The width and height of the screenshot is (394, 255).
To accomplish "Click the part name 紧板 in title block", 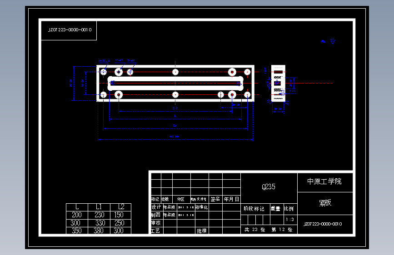I will pyautogui.click(x=325, y=202).
